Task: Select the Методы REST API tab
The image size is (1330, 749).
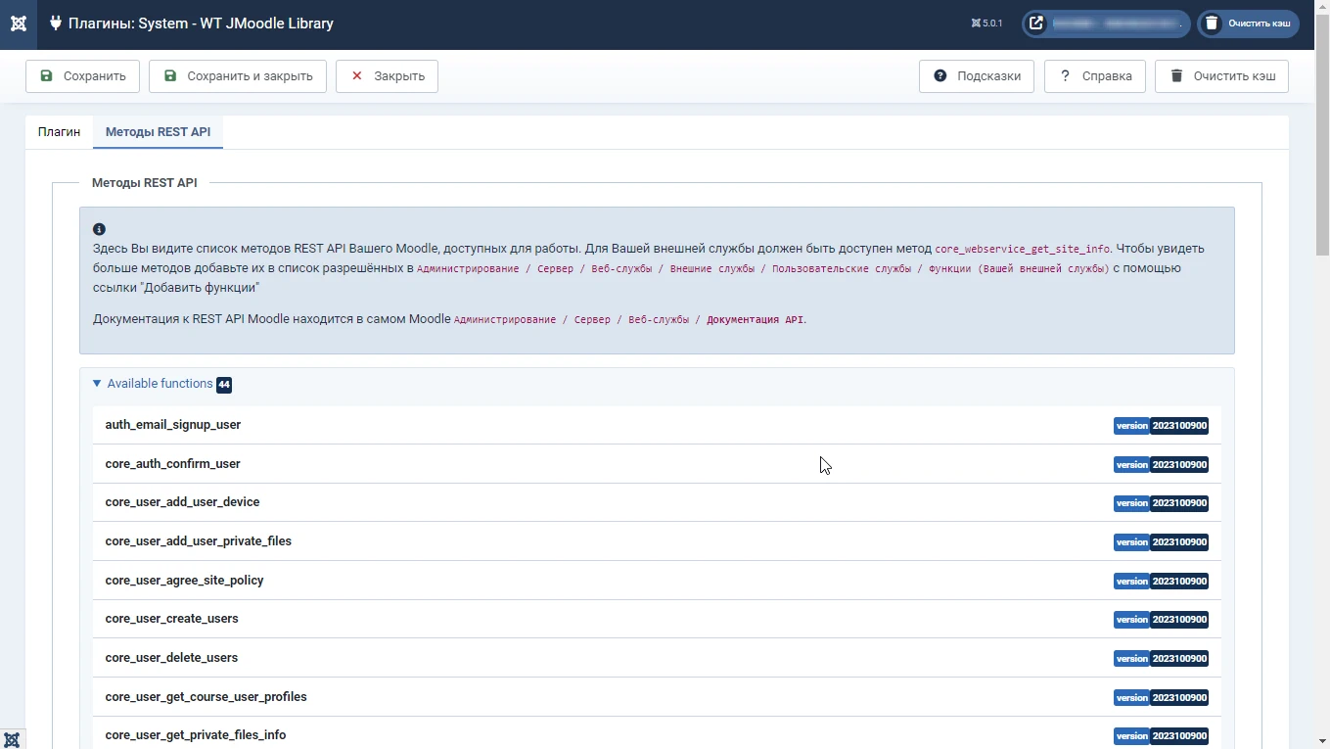Action: click(x=158, y=132)
